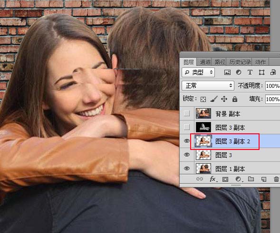Switch to the 动作 tab
The image size is (280, 233).
[261, 62]
